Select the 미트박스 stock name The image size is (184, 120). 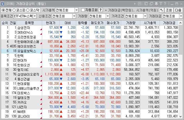[x=23, y=93]
